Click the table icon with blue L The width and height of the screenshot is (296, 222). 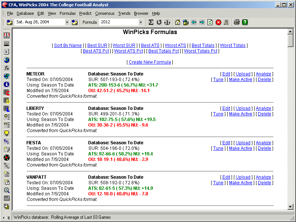[7, 108]
